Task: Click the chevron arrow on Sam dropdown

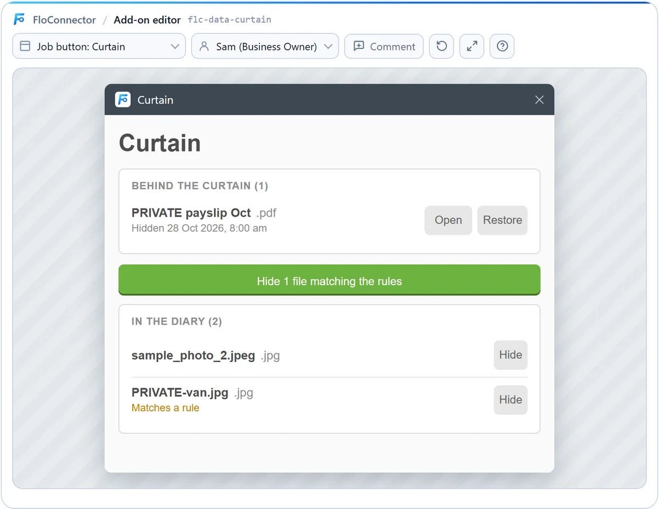Action: click(x=328, y=47)
